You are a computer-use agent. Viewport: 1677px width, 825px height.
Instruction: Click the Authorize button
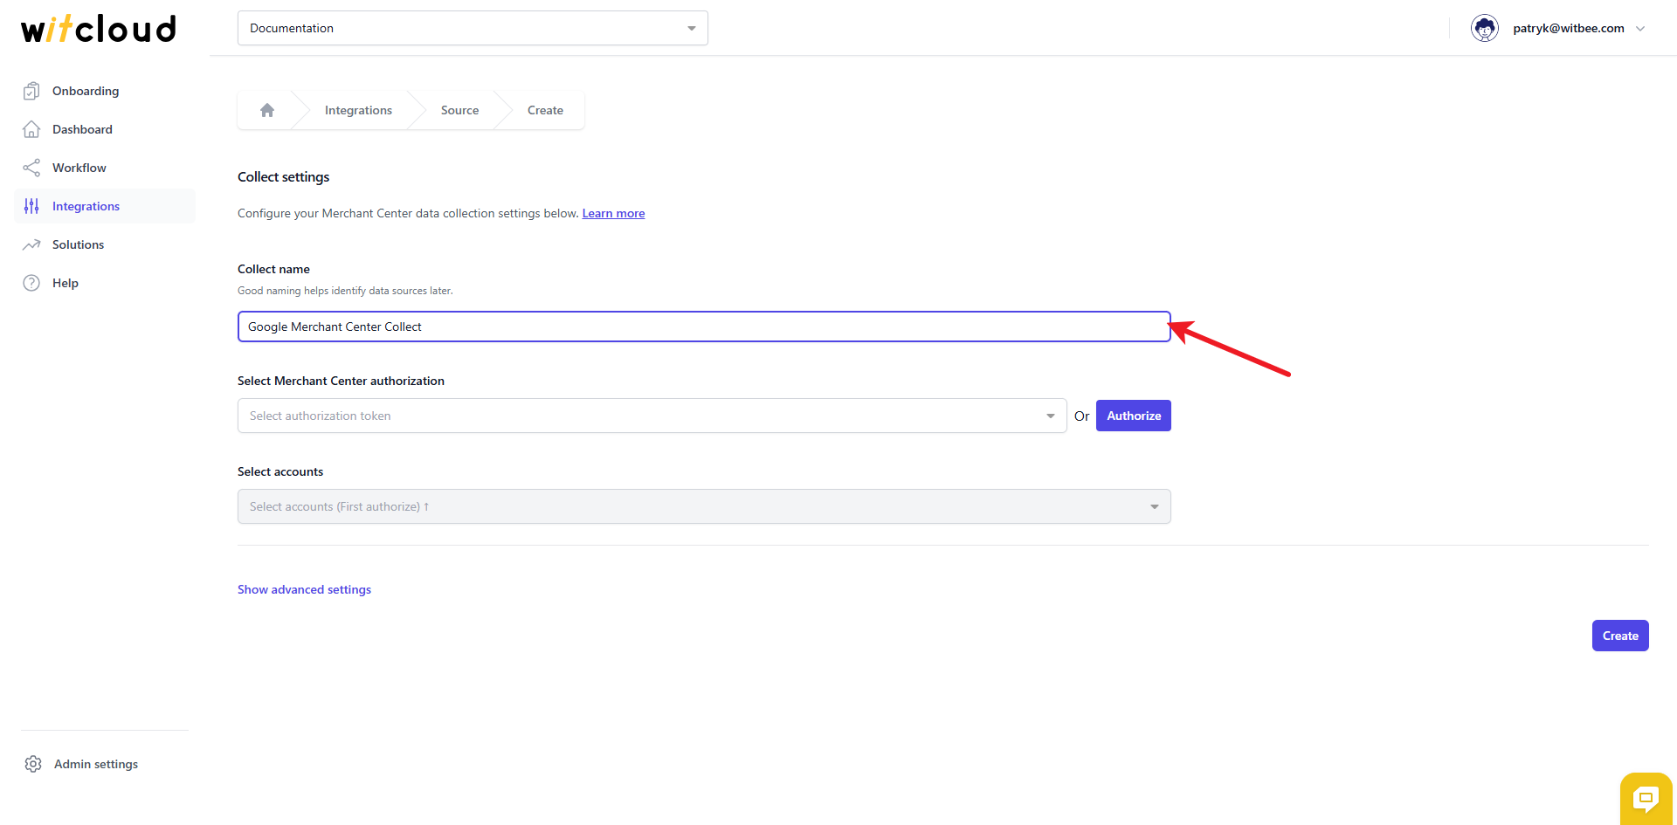(1134, 416)
